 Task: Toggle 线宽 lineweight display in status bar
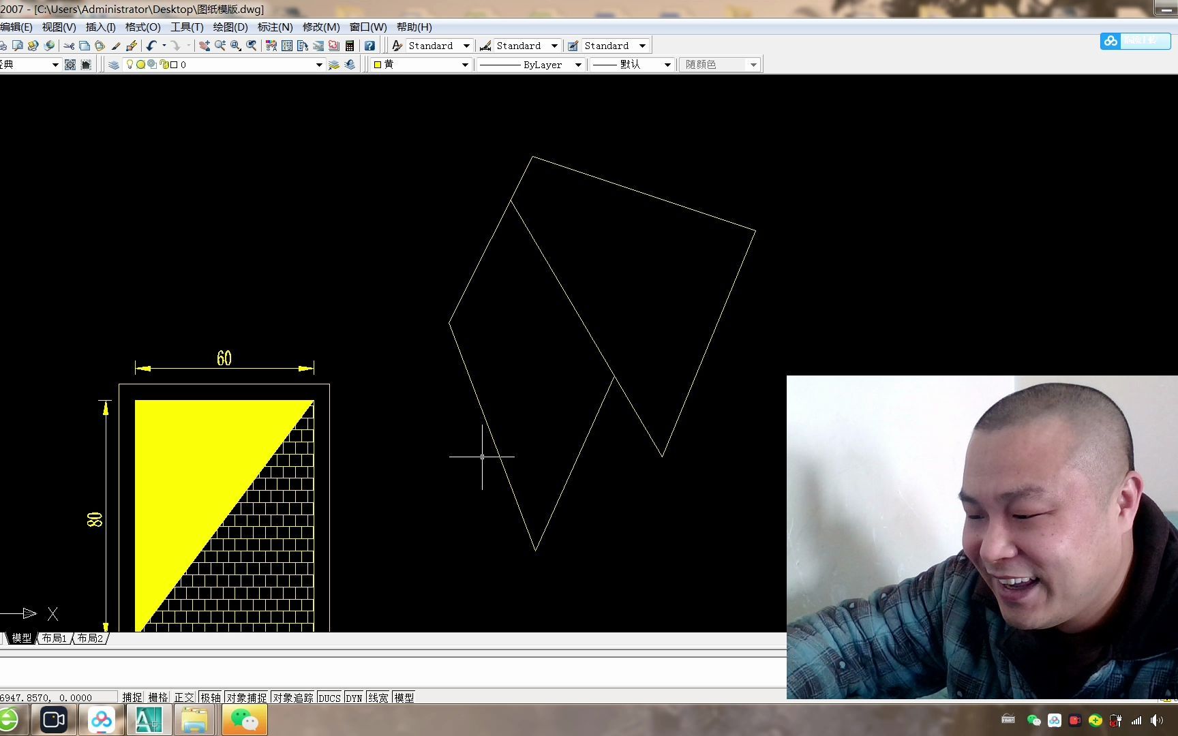378,697
